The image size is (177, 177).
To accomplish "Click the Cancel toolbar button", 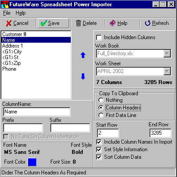I will coord(17,23).
